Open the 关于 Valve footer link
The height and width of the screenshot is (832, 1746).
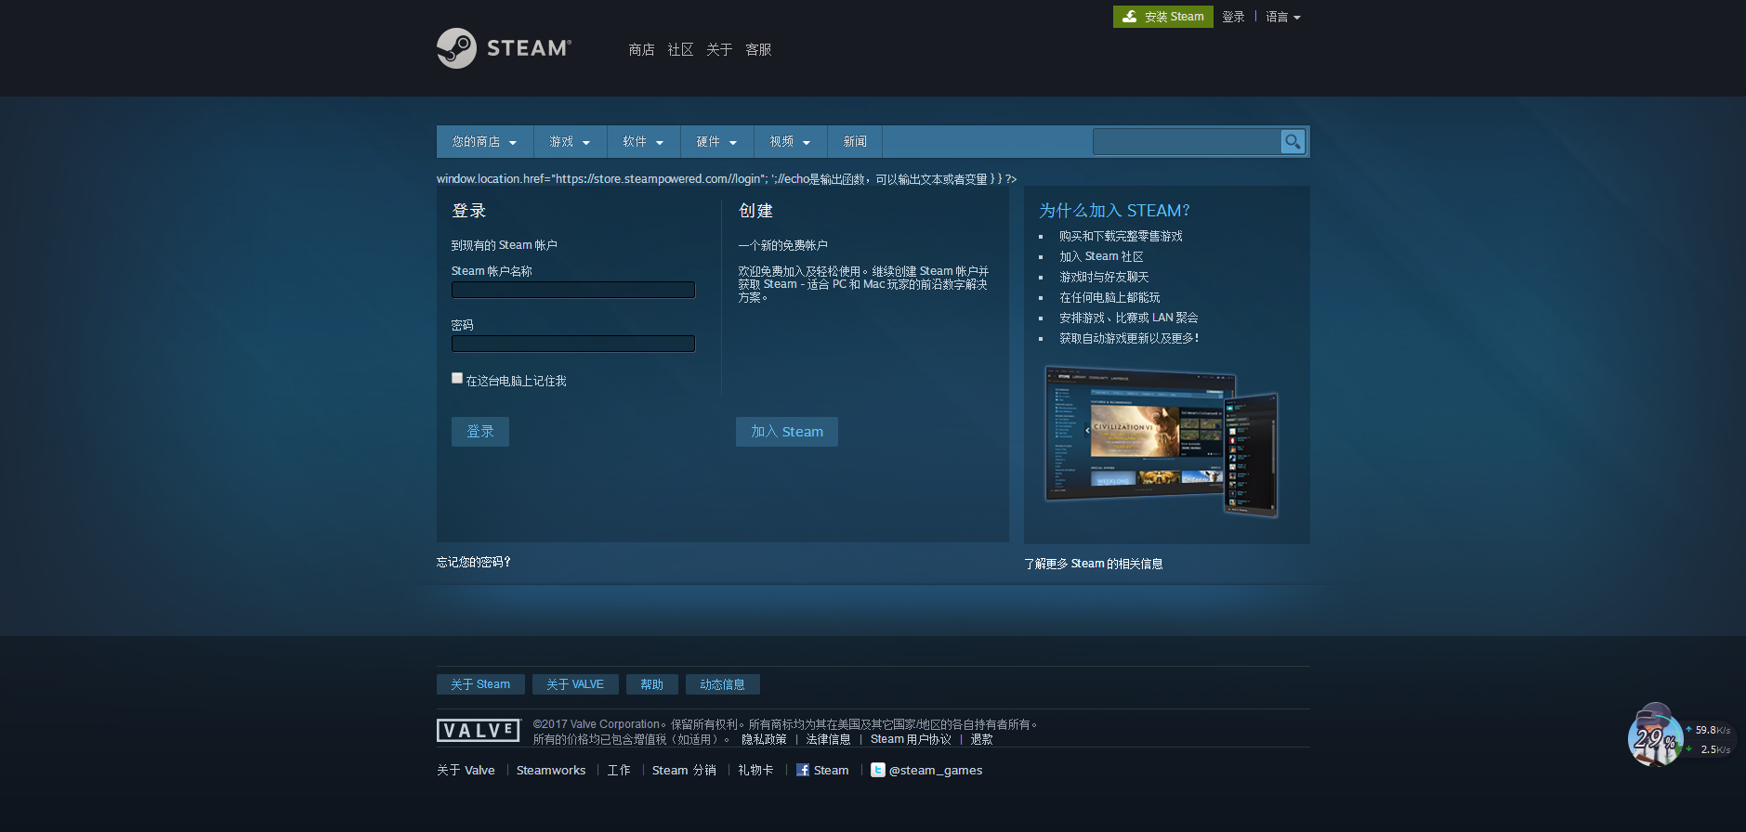click(x=466, y=770)
